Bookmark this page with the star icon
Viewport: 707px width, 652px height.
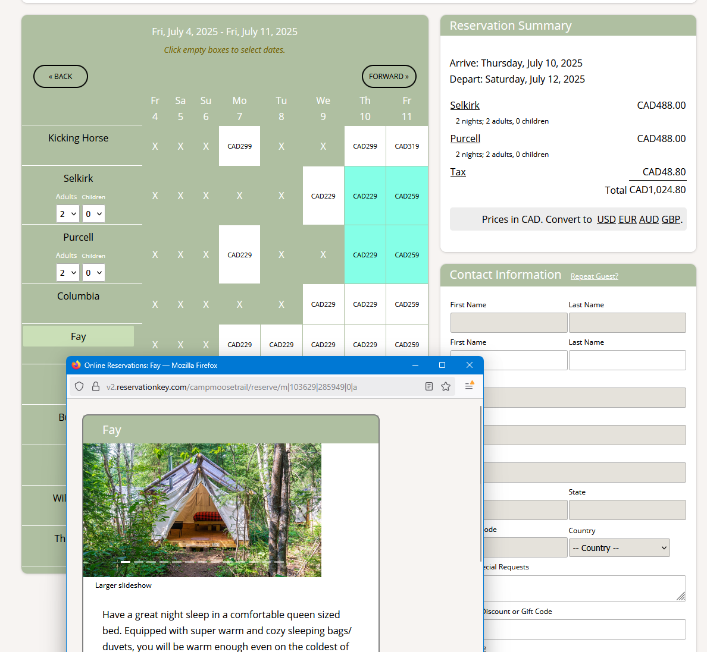coord(445,387)
